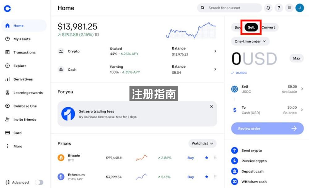Expand the Crypto balance row chevron
The image size is (309, 188).
pyautogui.click(x=215, y=51)
